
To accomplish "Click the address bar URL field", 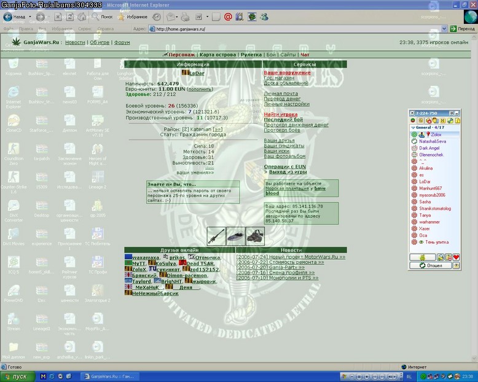I will tap(297, 29).
